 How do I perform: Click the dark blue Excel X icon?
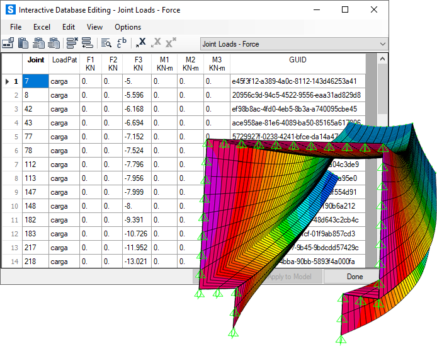(x=141, y=43)
